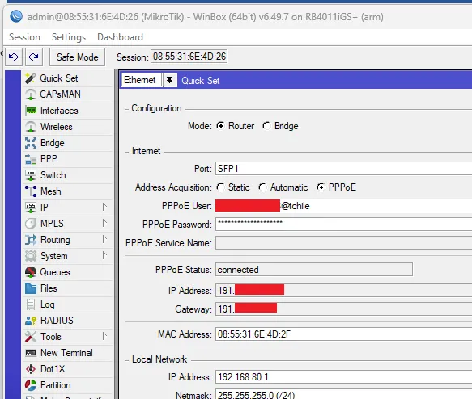The height and width of the screenshot is (399, 472).
Task: Select Bridge mode radio button
Action: tap(266, 126)
